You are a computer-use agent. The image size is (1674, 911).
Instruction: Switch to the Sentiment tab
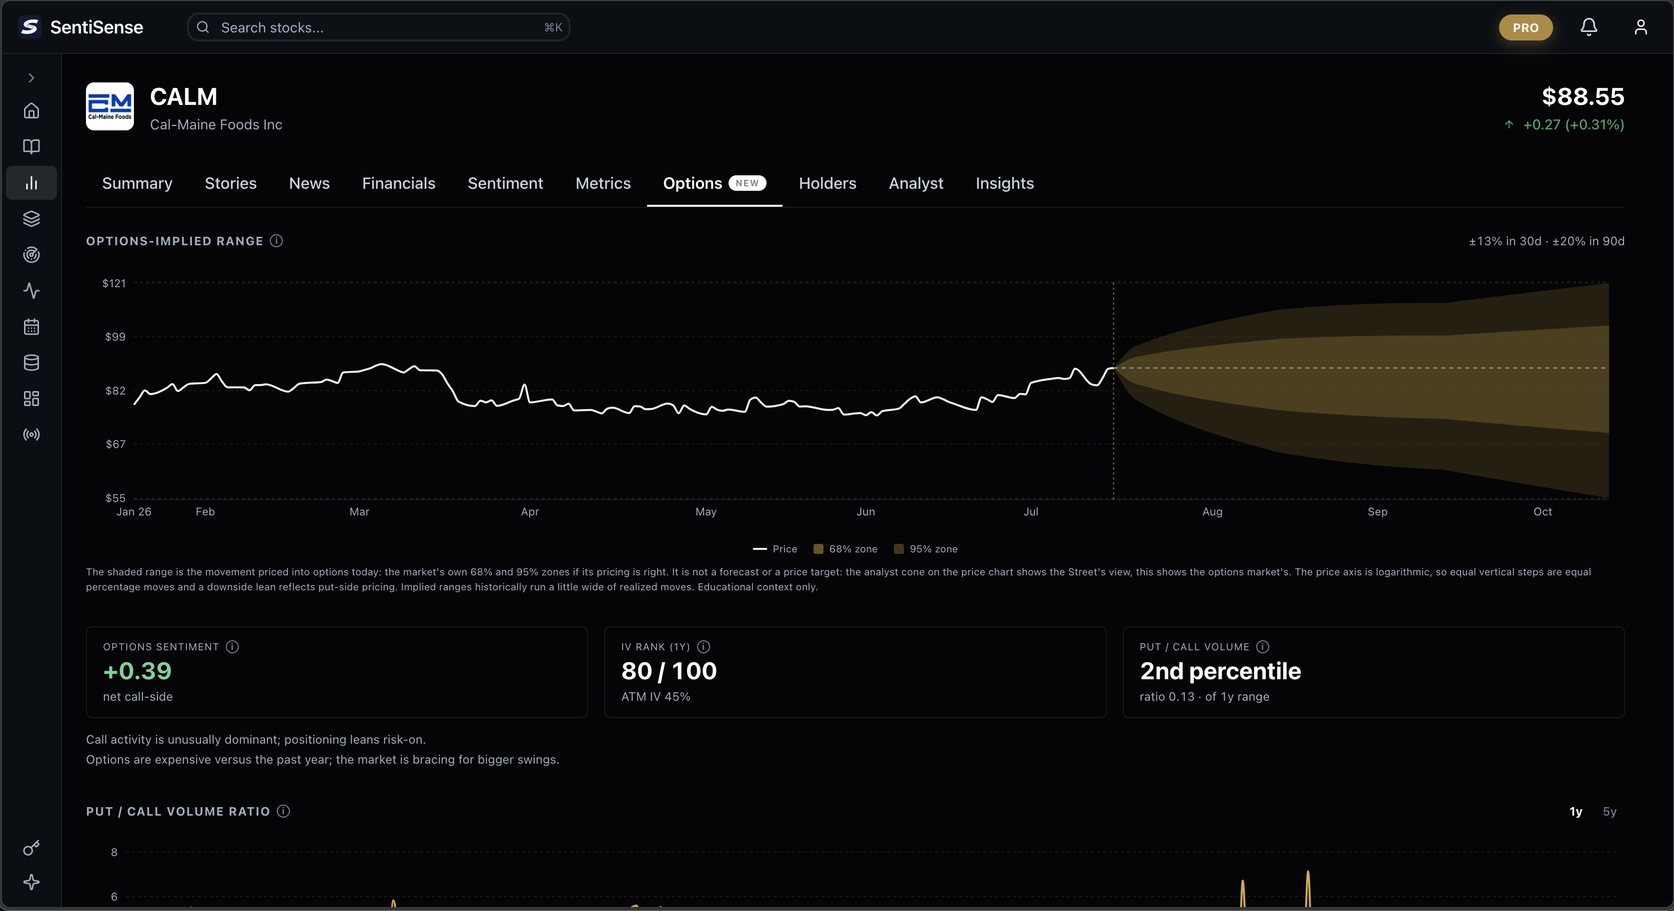point(505,183)
